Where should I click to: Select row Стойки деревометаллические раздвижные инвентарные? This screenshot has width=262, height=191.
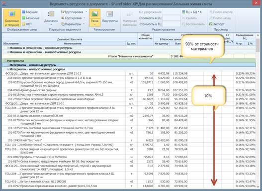[x=129, y=99]
